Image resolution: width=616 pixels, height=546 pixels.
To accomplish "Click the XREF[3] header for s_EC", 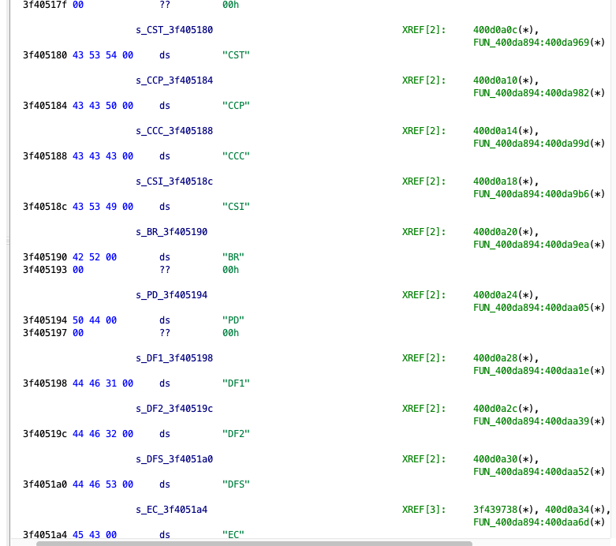I will 424,510.
